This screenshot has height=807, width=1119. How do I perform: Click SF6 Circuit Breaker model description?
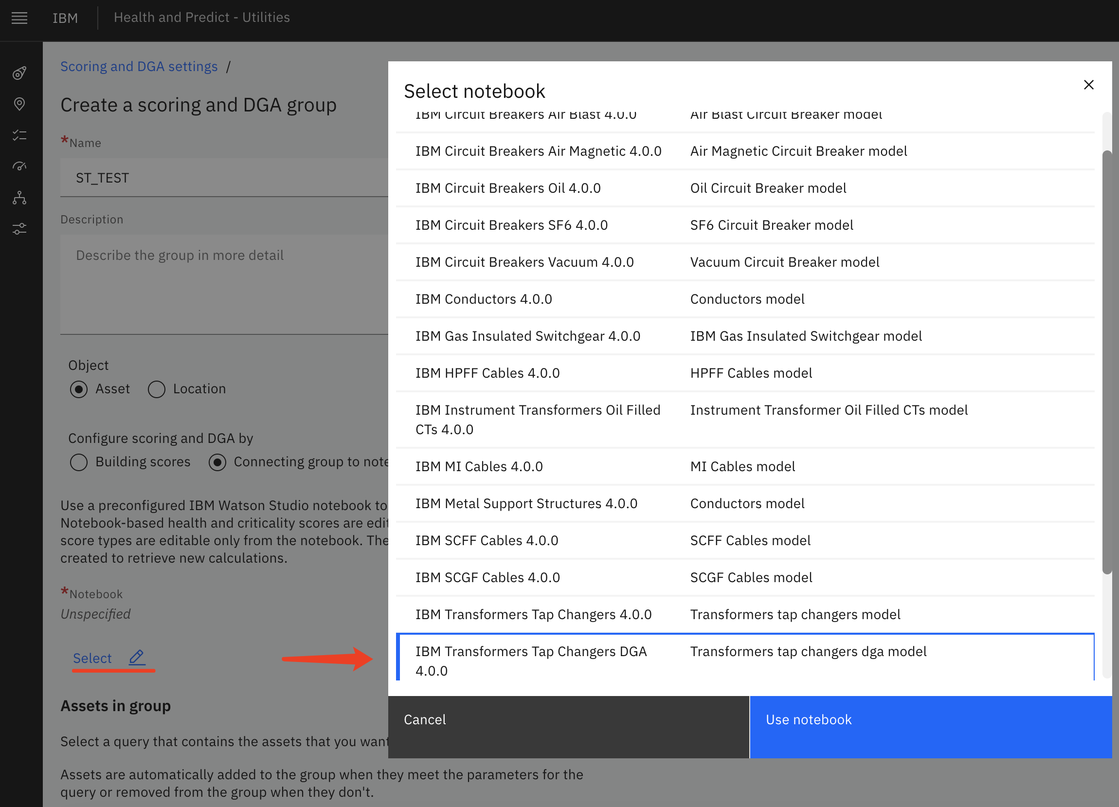point(772,225)
